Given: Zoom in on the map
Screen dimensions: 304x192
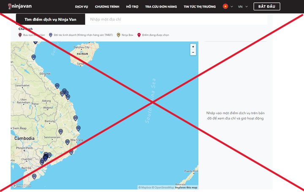Looking at the screenshot, I should coord(193,47).
